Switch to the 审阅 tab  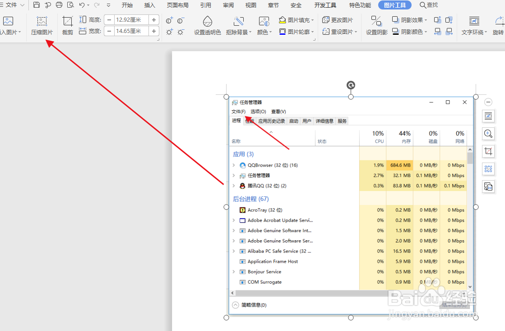pos(228,5)
